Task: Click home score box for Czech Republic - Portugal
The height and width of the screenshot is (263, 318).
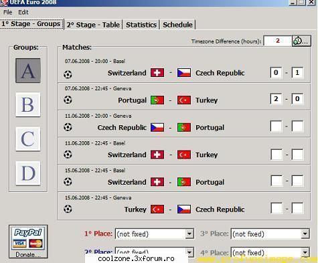Action: point(276,126)
